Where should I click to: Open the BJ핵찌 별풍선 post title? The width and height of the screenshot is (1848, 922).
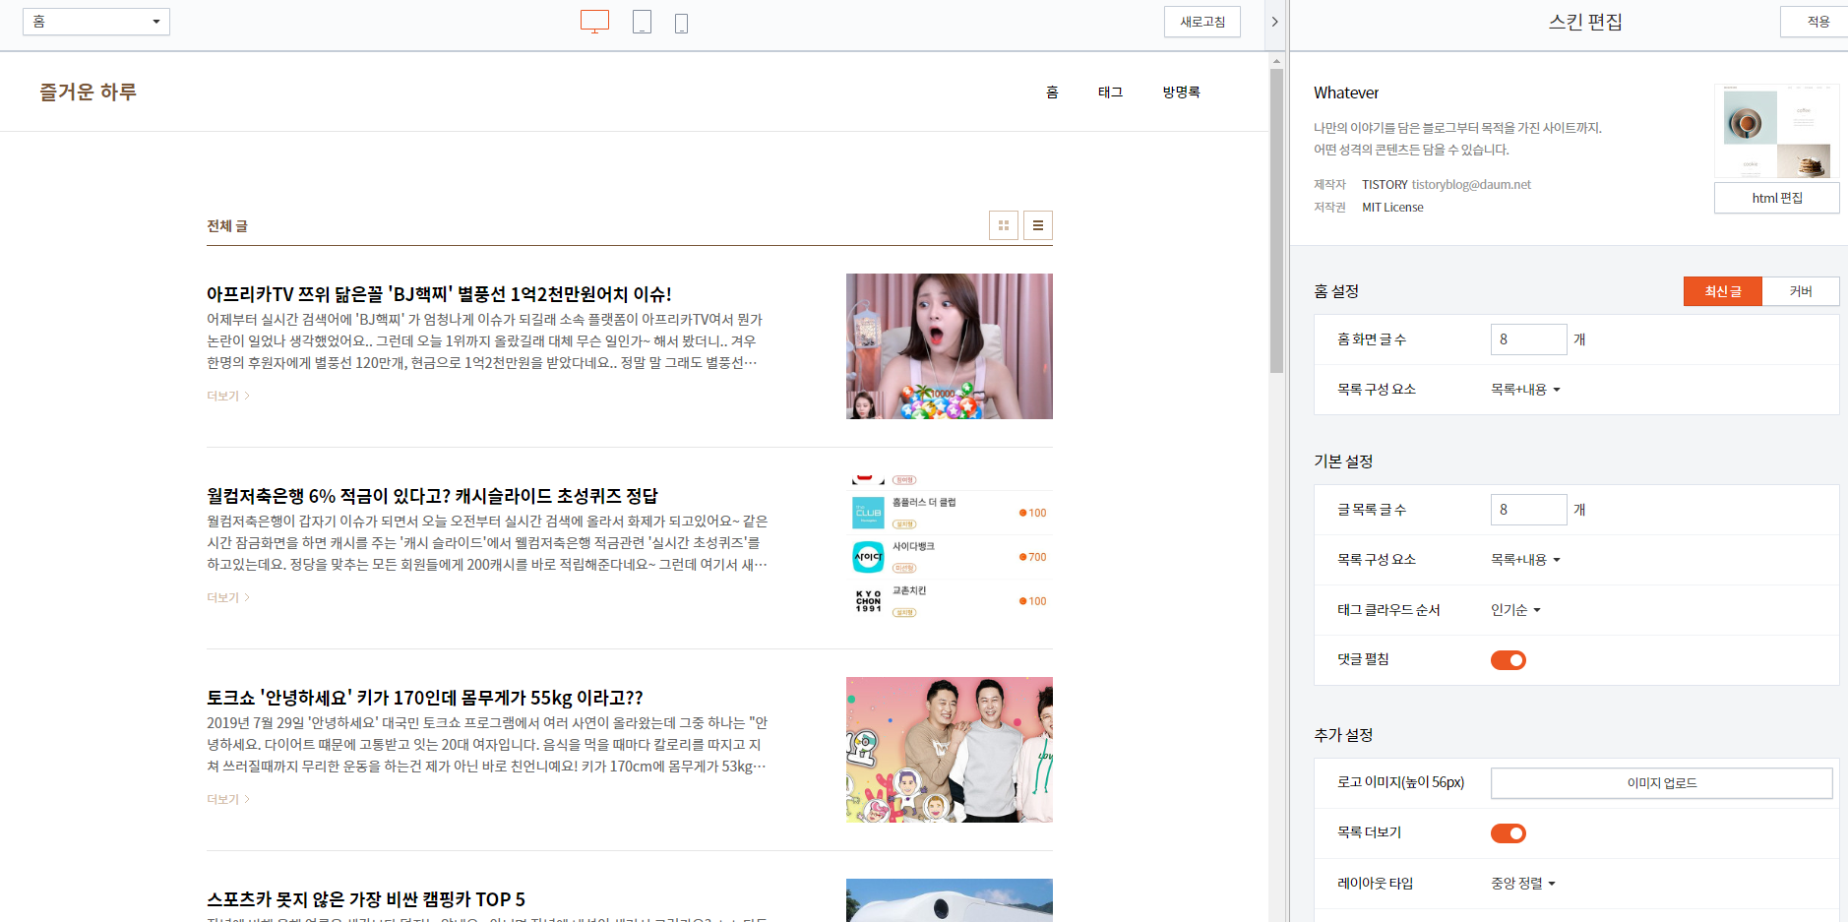pyautogui.click(x=439, y=294)
